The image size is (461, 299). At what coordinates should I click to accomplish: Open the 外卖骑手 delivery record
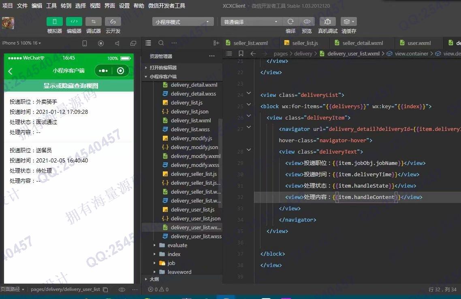tap(69, 117)
